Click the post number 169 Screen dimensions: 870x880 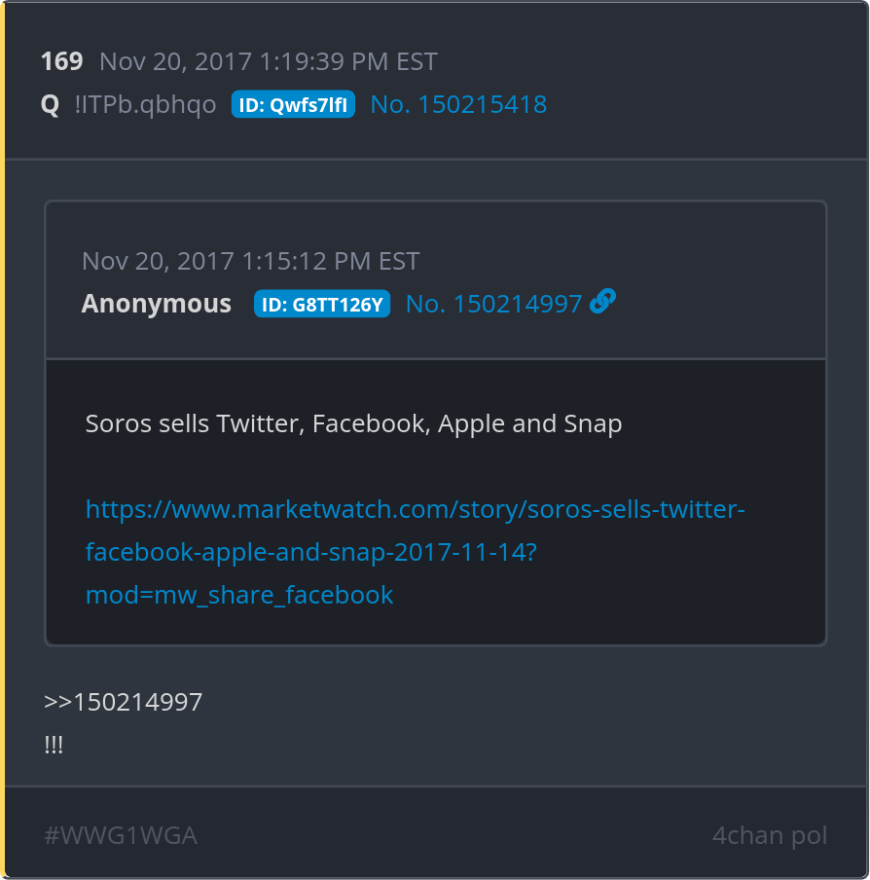pos(61,61)
